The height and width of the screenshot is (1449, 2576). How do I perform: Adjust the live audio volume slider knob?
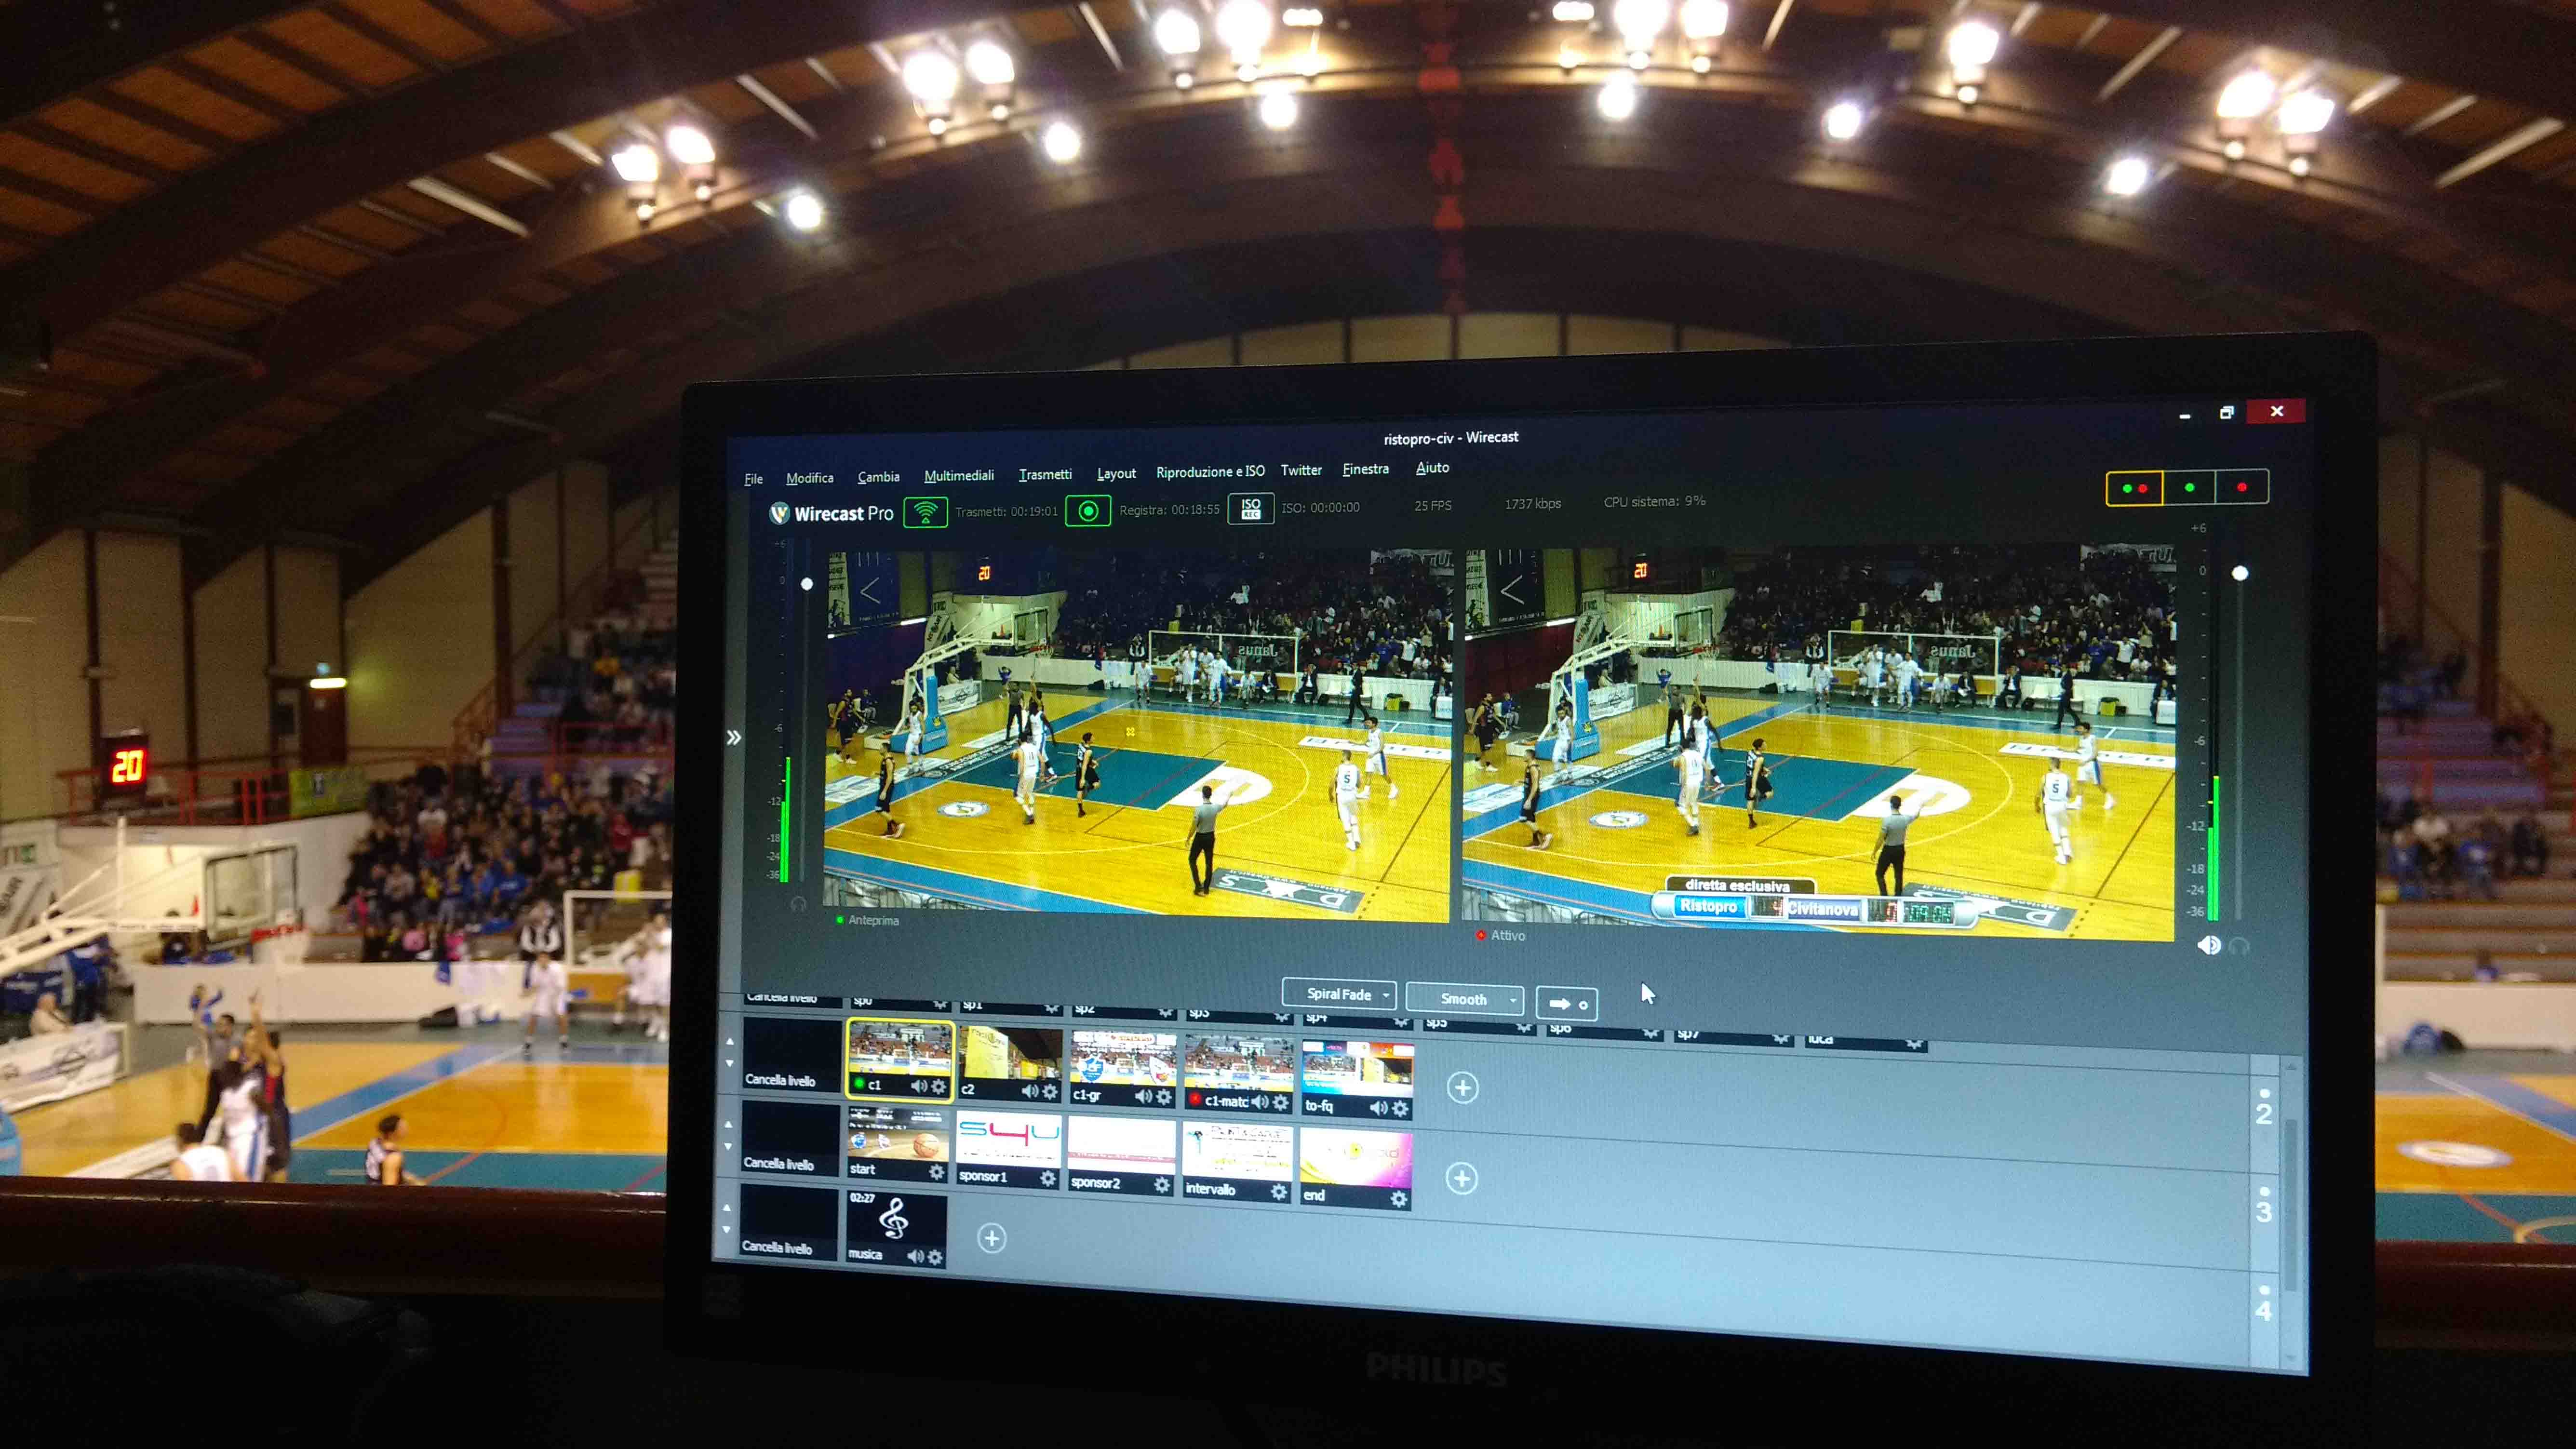point(2240,573)
